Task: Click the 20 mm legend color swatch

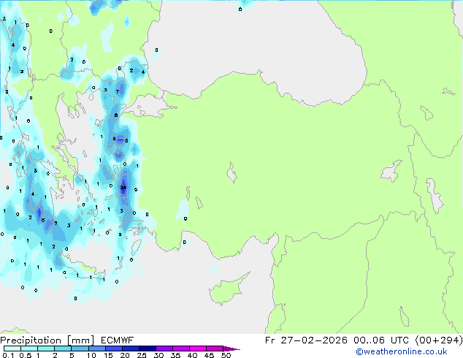Action: pyautogui.click(x=130, y=349)
